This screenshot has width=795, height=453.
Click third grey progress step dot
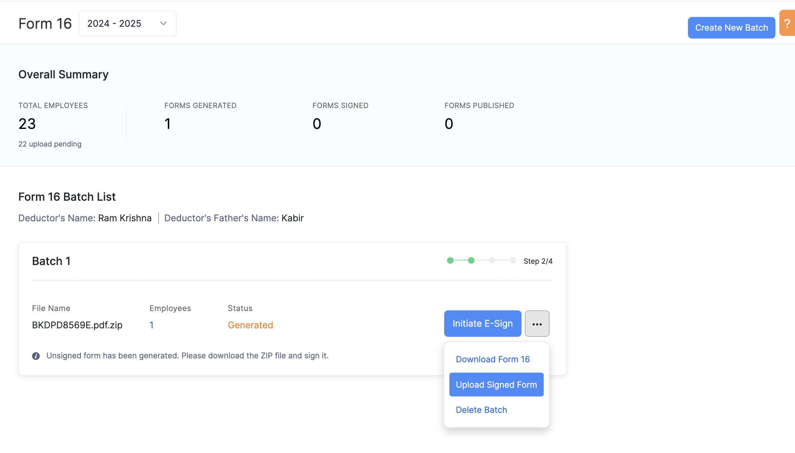point(492,260)
